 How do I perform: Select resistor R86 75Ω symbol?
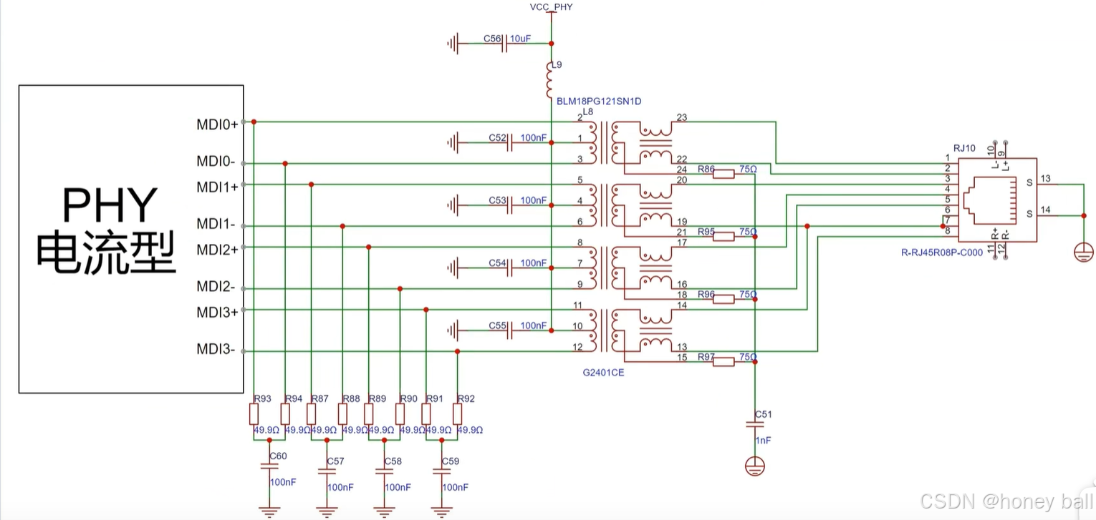(x=722, y=174)
